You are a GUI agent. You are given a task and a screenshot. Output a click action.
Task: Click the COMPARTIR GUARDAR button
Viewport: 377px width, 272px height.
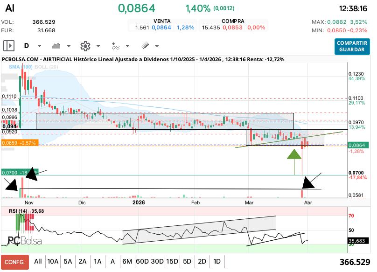pyautogui.click(x=351, y=46)
